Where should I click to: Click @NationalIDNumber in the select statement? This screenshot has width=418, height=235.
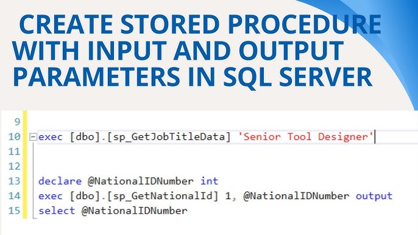pos(135,211)
